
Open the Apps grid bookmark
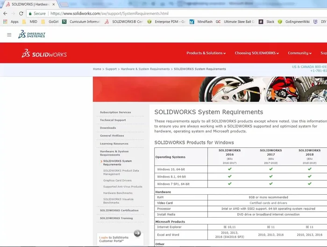[11, 21]
